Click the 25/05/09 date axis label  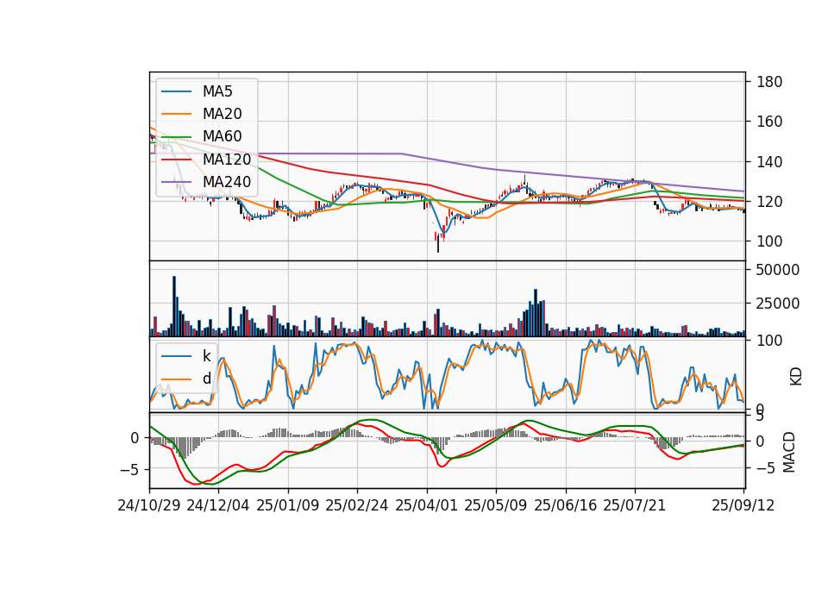tap(496, 505)
